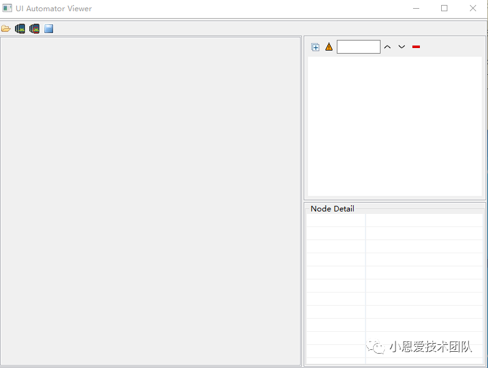Toggle NAF nodes warning triangle icon
The width and height of the screenshot is (488, 368).
[329, 47]
